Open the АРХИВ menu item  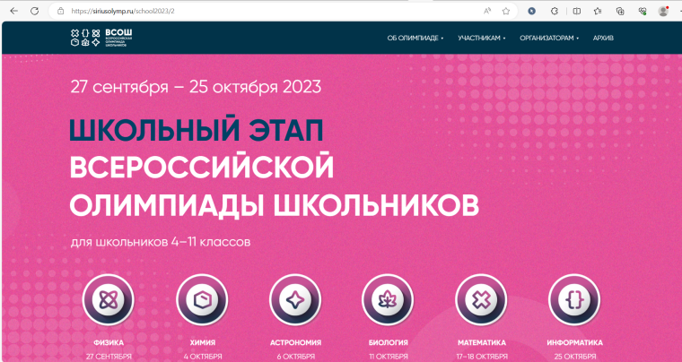point(603,39)
